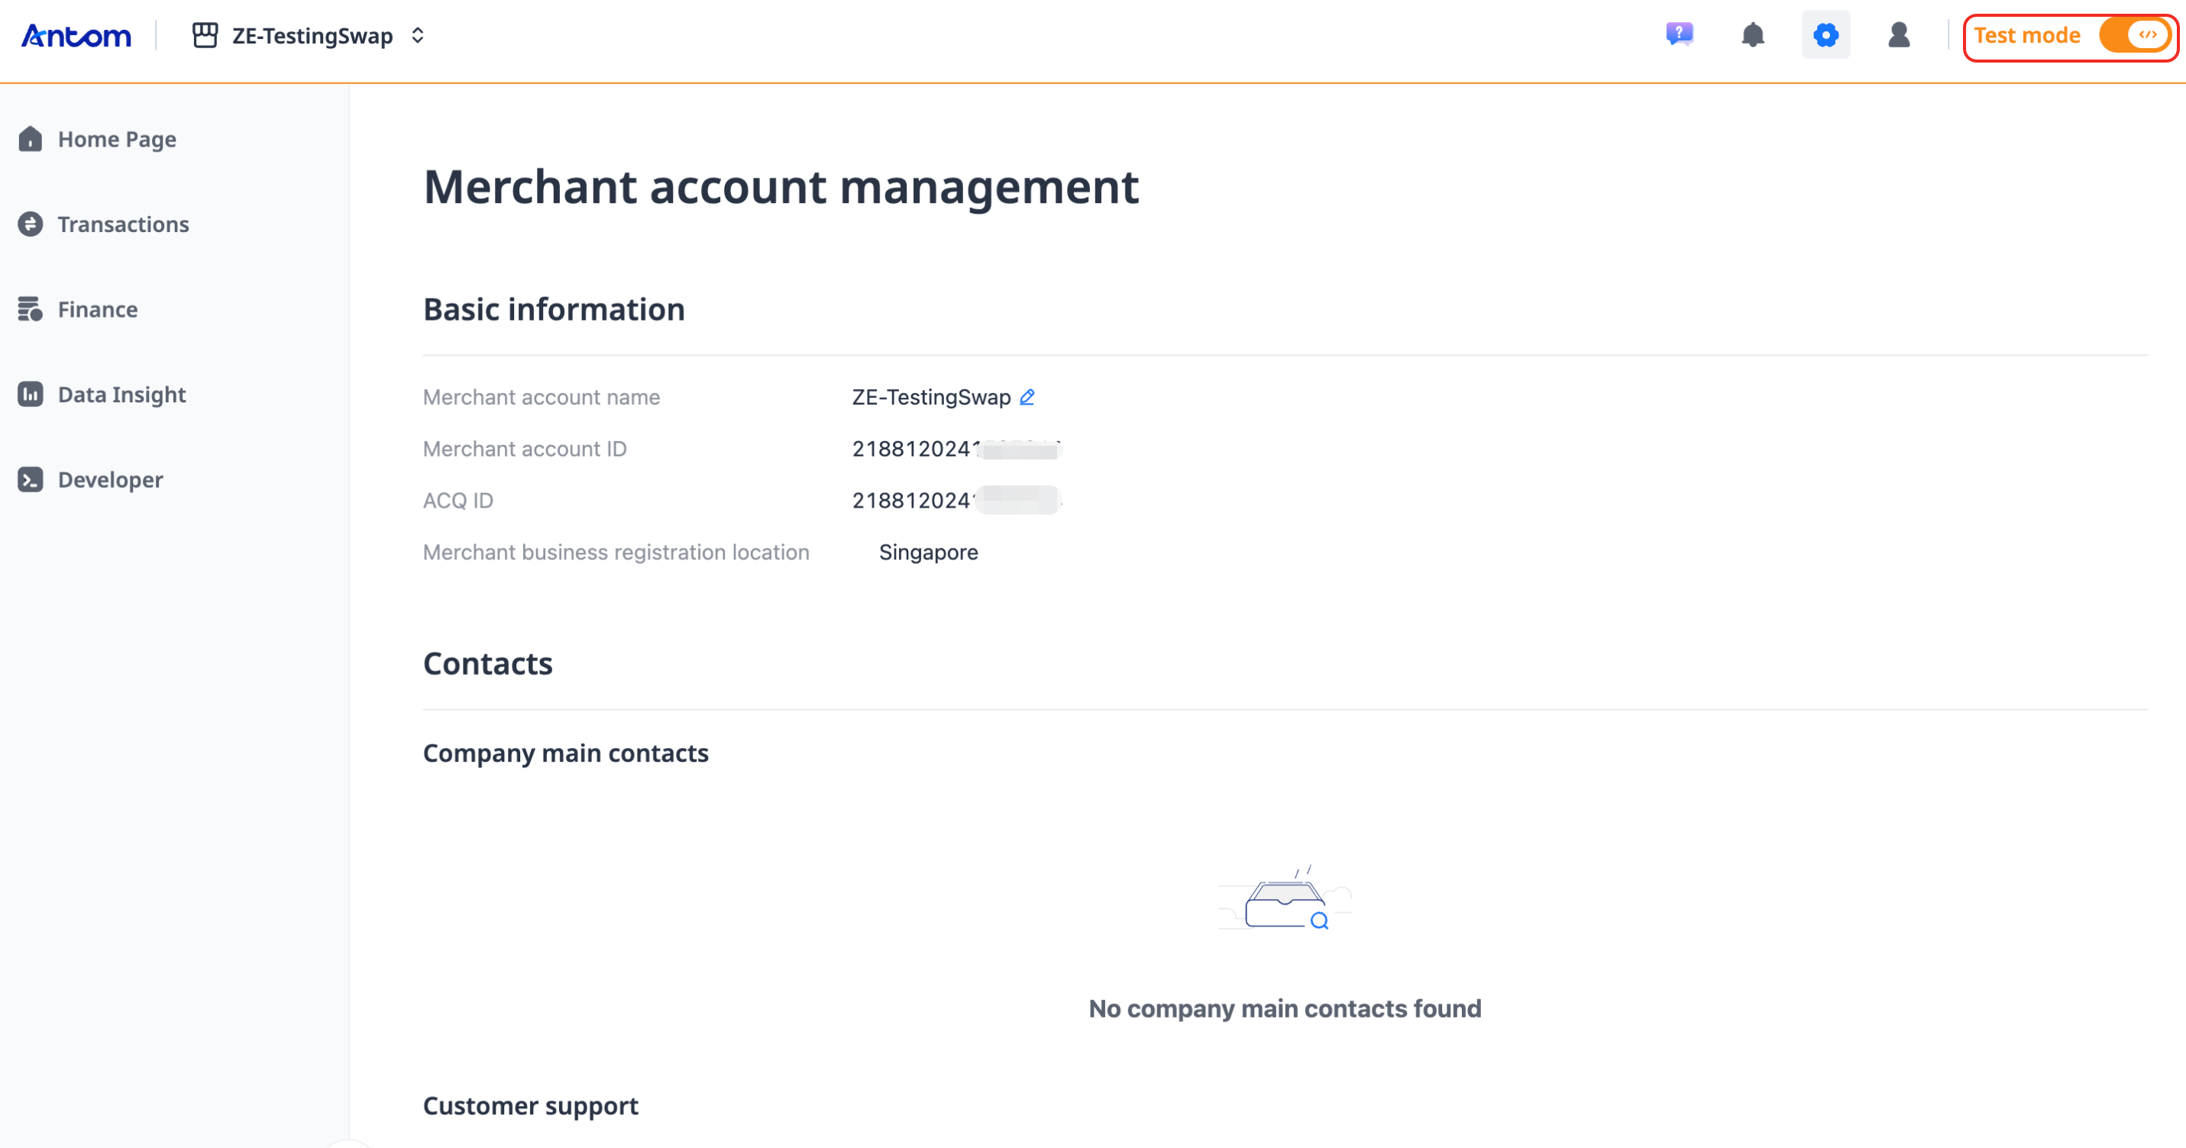Click the Antom logo
The height and width of the screenshot is (1148, 2186).
(76, 35)
